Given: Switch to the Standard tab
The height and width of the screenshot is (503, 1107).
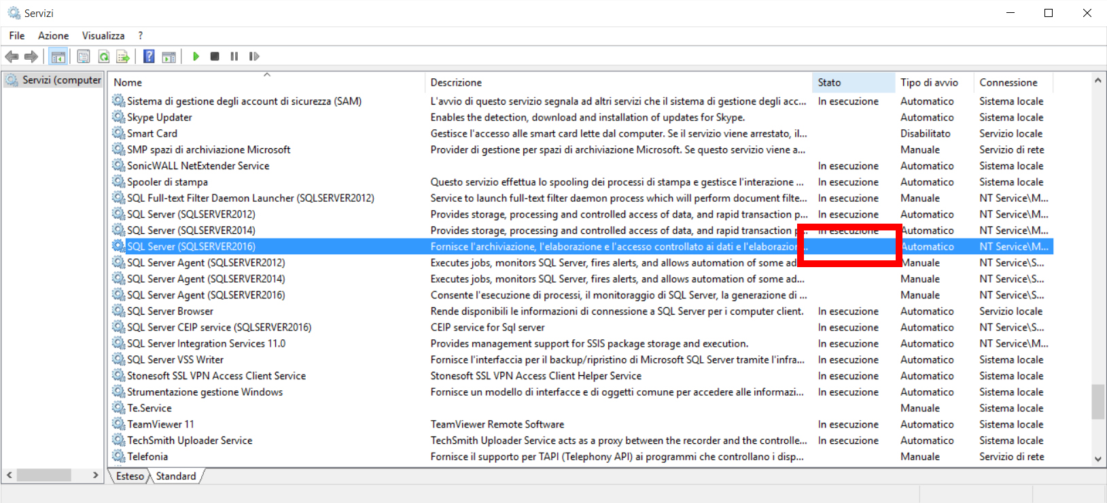Looking at the screenshot, I should (176, 476).
